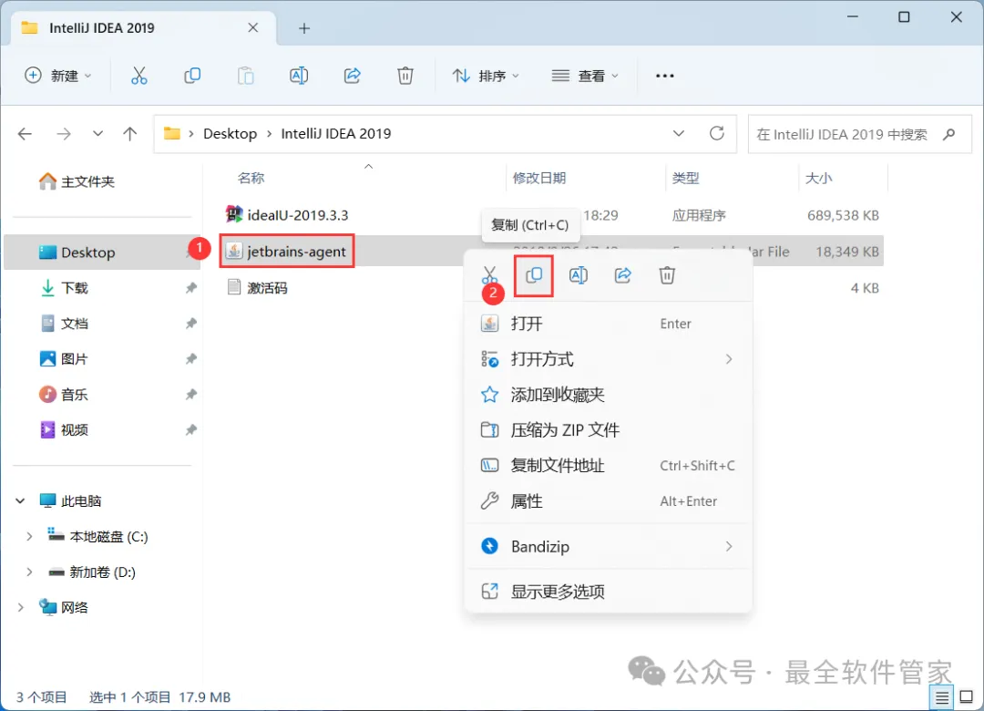Click the Rename icon in the context menu
Viewport: 984px width, 711px height.
tap(578, 275)
